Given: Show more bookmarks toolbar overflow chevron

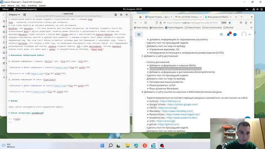Looking at the screenshot, I should tap(251, 28).
